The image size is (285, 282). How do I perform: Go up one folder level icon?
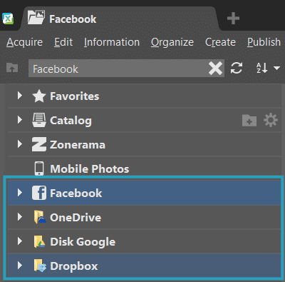pos(12,68)
